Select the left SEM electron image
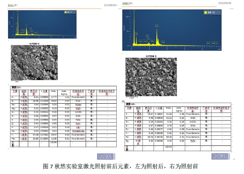The width and height of the screenshot is (244, 174). (x=34, y=62)
